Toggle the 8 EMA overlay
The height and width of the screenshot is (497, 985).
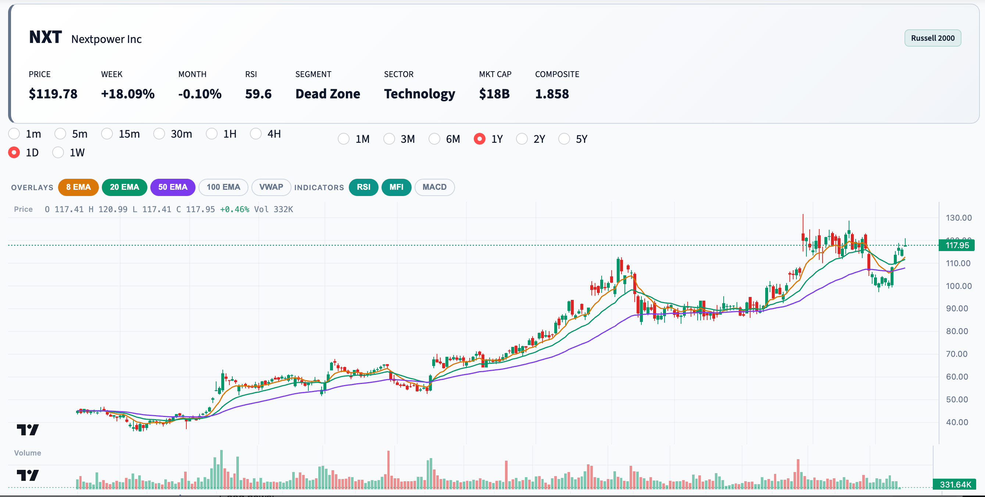(78, 187)
